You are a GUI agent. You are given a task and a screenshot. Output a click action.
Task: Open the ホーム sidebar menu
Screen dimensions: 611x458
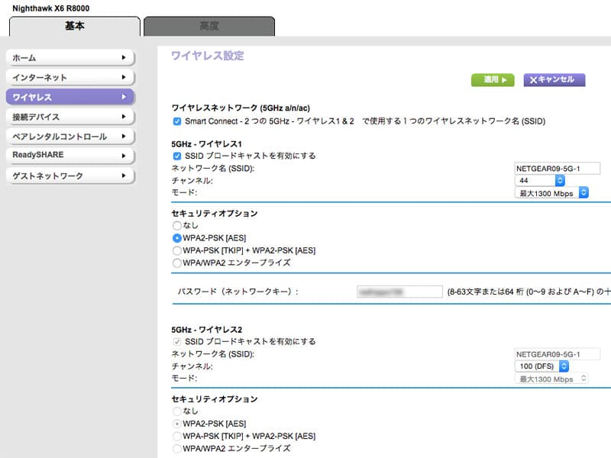(69, 57)
